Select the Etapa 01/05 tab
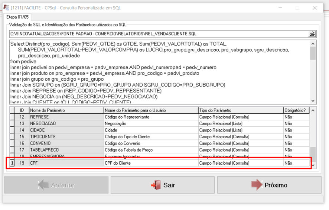Viewport: 329px width, 210px height. point(17,17)
